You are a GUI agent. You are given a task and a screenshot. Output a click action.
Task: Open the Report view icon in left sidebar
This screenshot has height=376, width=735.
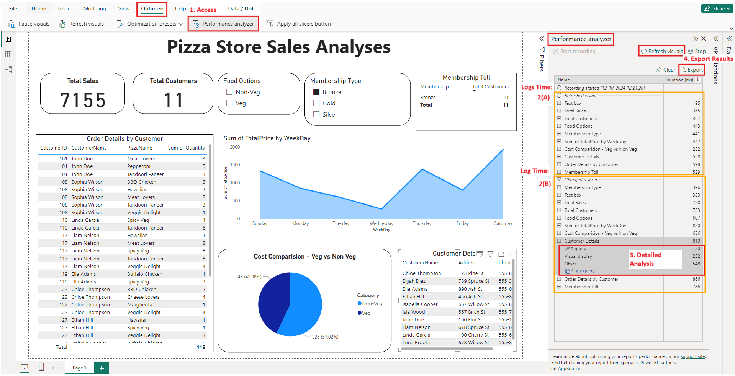click(x=8, y=39)
